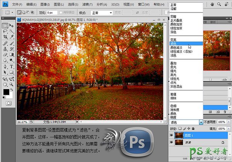Hide the 图层 1 layer with eye icon

(x=172, y=135)
